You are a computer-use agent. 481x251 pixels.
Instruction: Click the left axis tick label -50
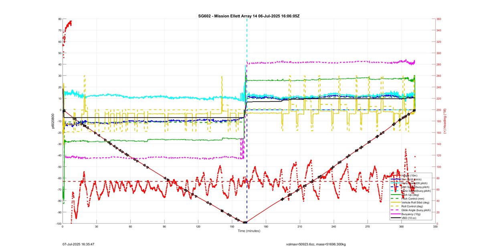(59, 167)
